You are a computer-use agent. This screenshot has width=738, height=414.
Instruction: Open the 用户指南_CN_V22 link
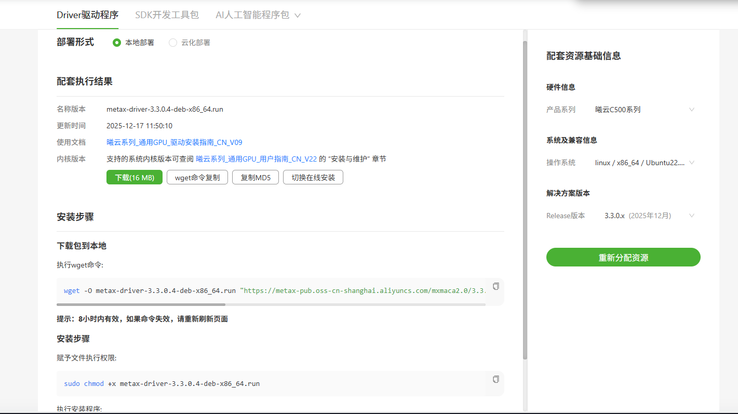(256, 159)
